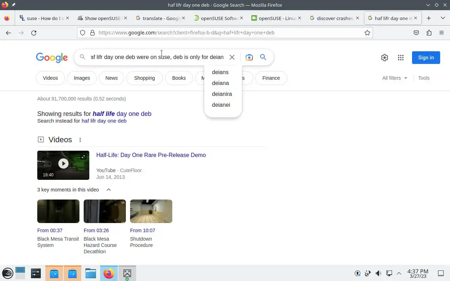
Task: Clear the Google search box text
Action: tap(232, 57)
